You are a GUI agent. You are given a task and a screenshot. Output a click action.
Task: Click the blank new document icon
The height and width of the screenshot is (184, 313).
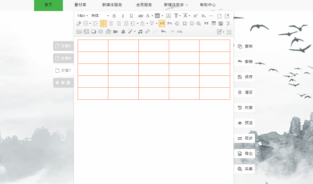tap(219, 16)
